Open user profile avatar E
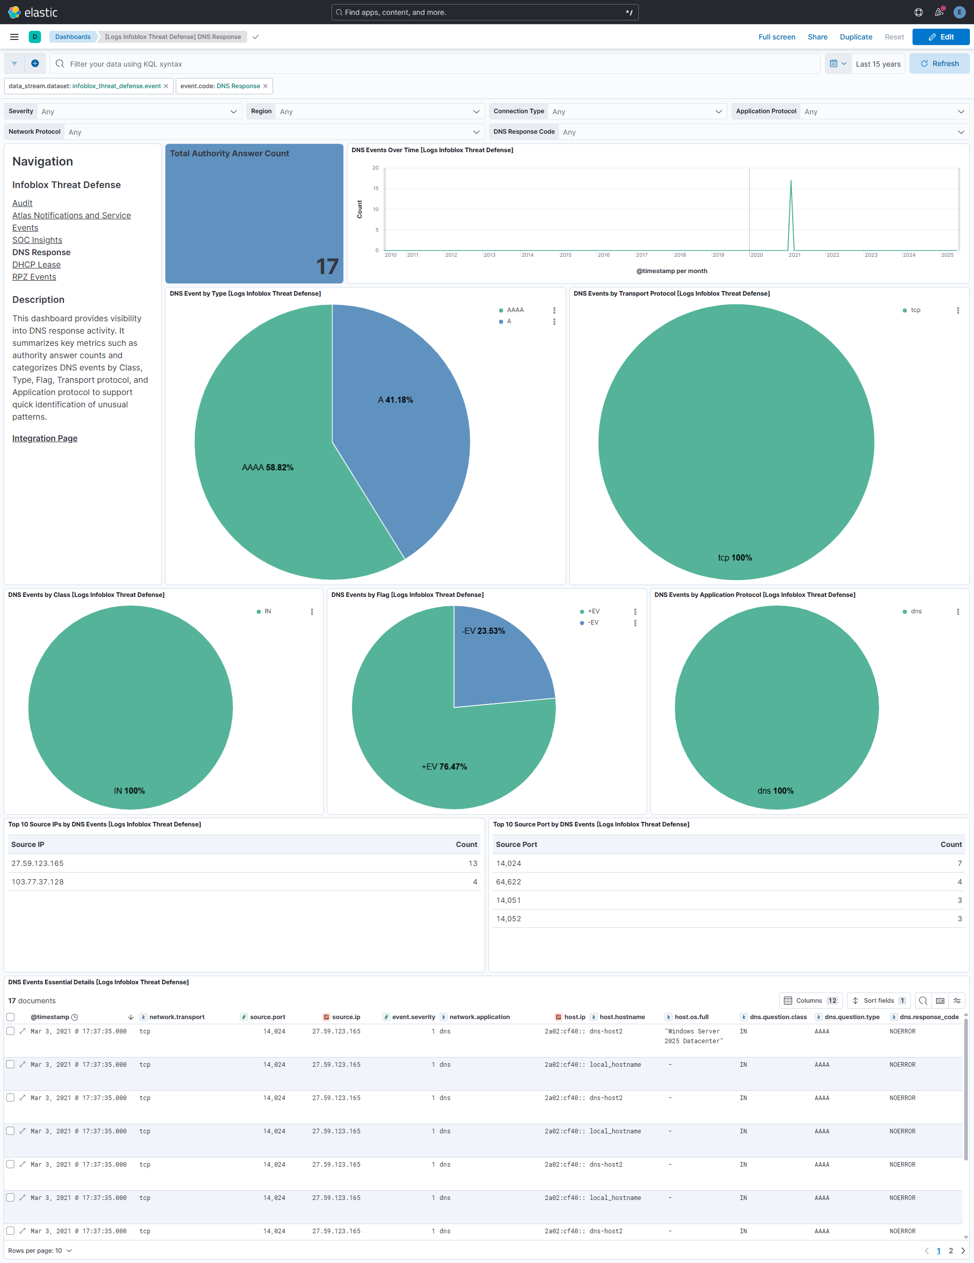 [x=959, y=12]
